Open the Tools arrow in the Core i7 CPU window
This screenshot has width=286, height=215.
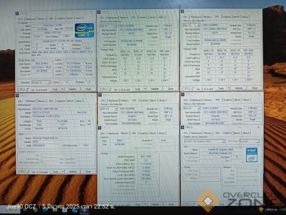[x=62, y=89]
